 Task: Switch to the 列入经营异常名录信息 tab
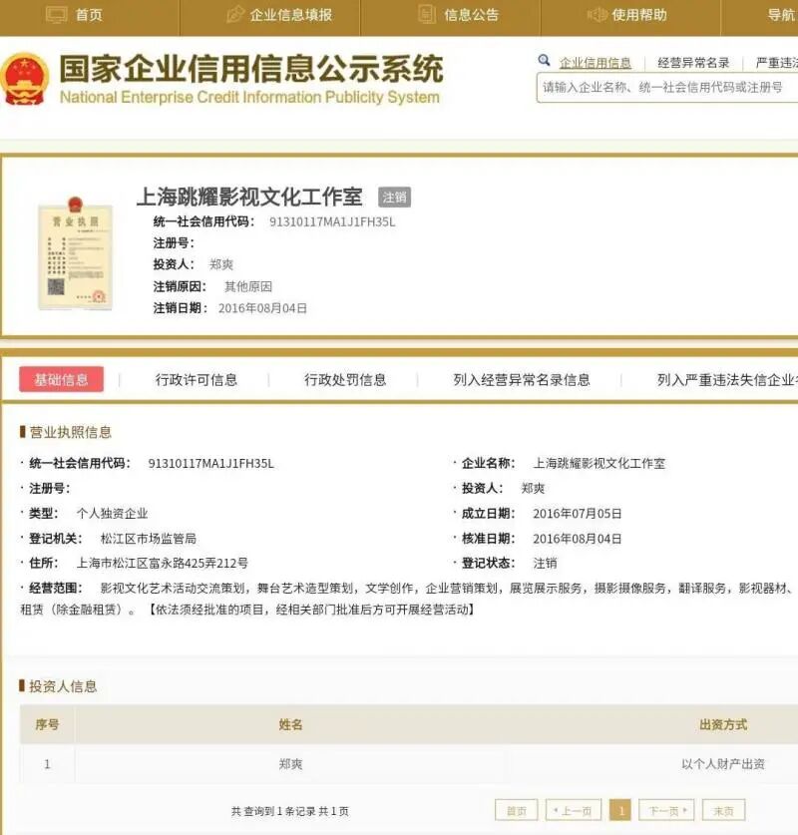point(522,380)
